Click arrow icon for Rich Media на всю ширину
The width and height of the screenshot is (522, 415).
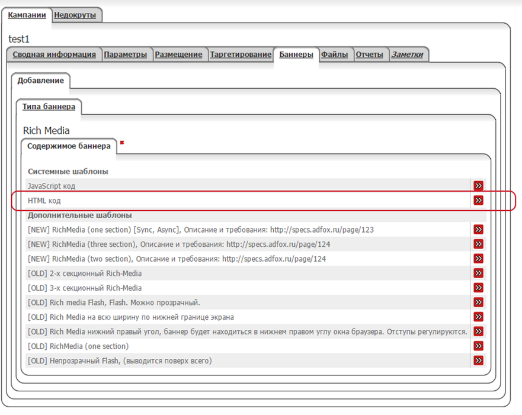point(478,317)
